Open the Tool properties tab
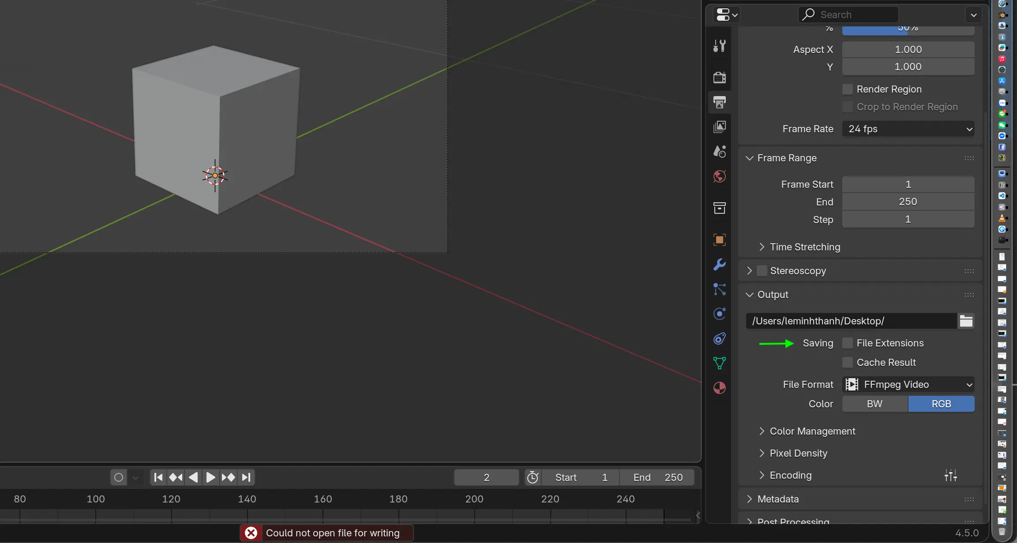 (x=720, y=46)
